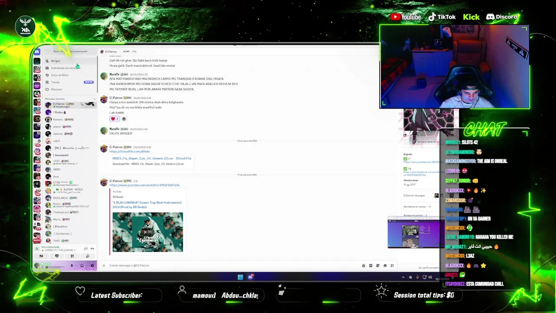Click the conversation search box in Discord
Screen dimensions: 556x313
[x=70, y=51]
